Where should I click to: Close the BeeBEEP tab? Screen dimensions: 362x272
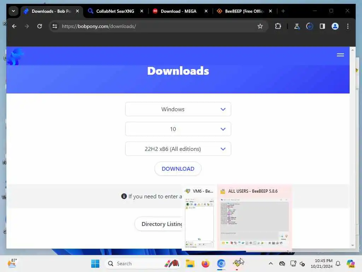pyautogui.click(x=270, y=11)
